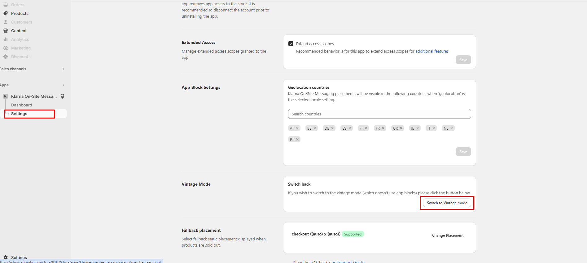
Task: Open the Klarna app Dashboard page
Action: tap(21, 105)
